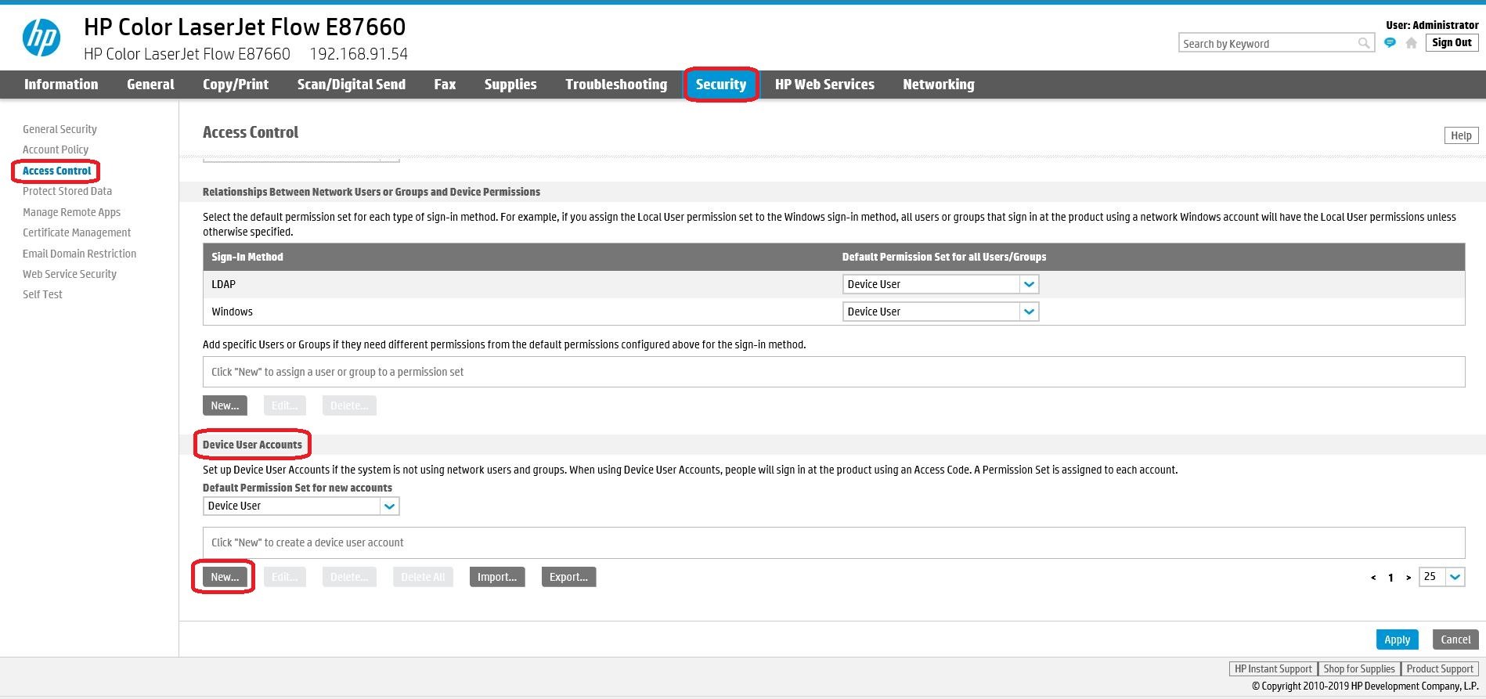Click Default Permission Set column header
Viewport: 1486px width, 699px height.
click(x=943, y=257)
